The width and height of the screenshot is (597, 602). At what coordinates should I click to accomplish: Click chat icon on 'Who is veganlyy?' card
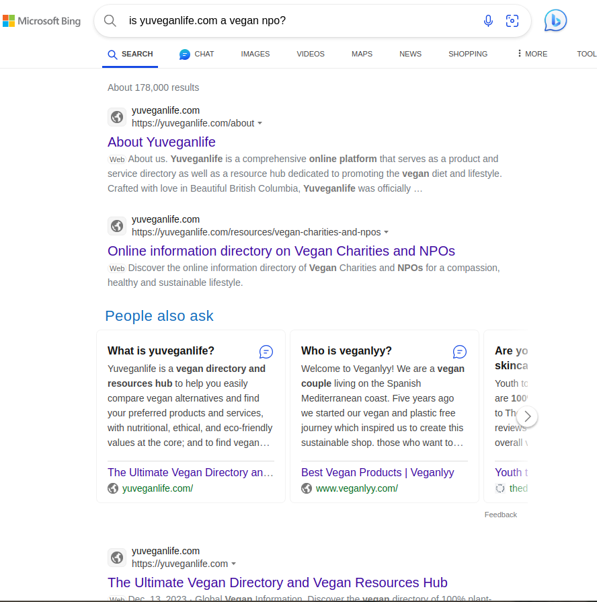point(460,352)
